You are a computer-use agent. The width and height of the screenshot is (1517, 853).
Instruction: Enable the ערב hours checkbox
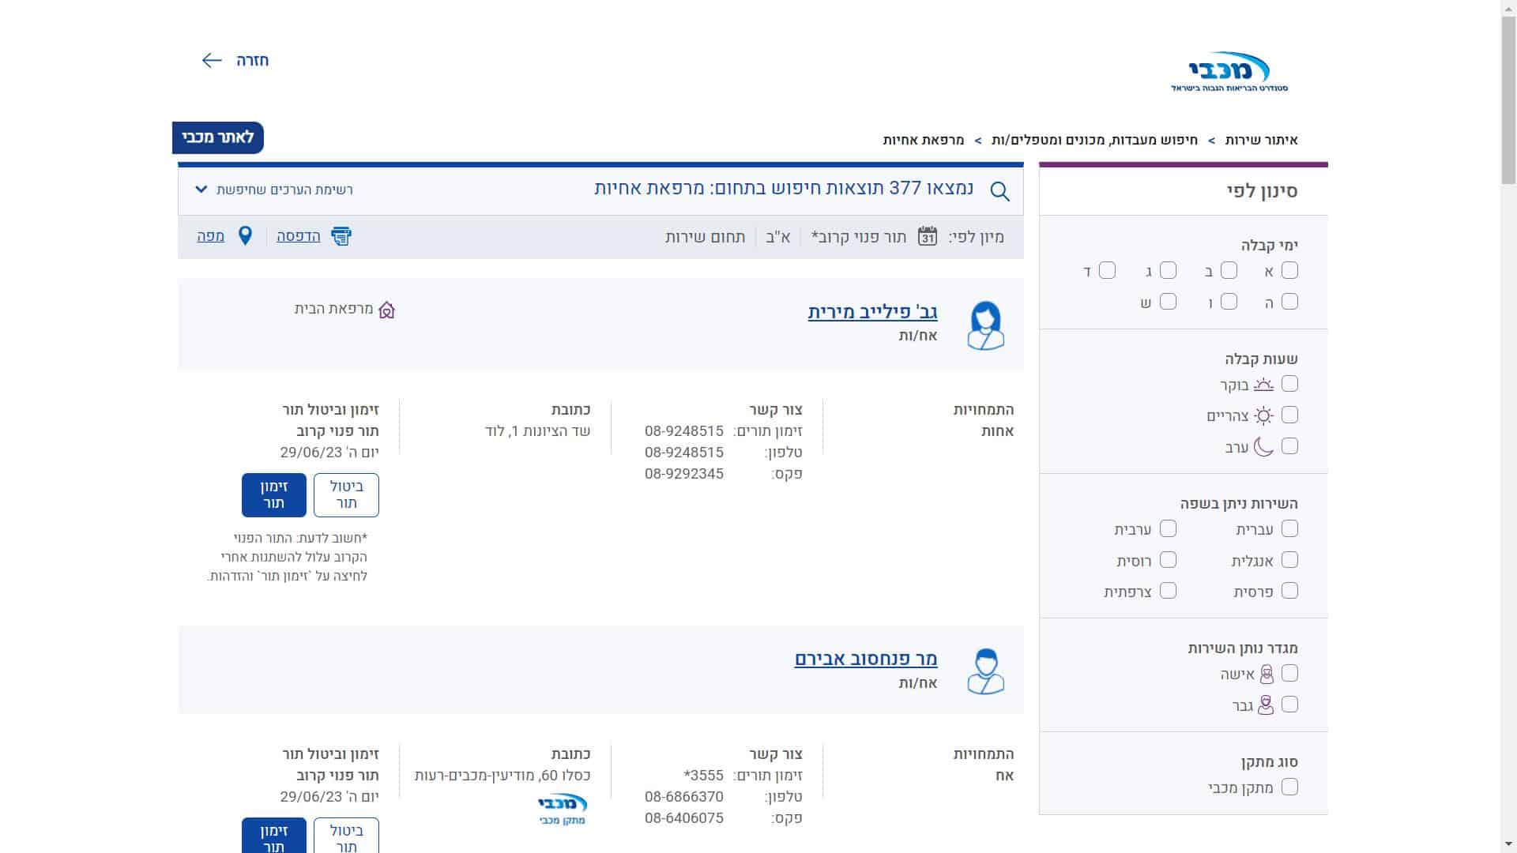pos(1289,446)
